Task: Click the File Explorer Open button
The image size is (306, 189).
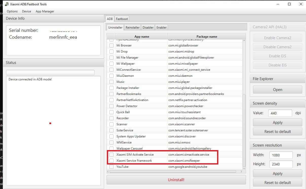Action: 278,90
